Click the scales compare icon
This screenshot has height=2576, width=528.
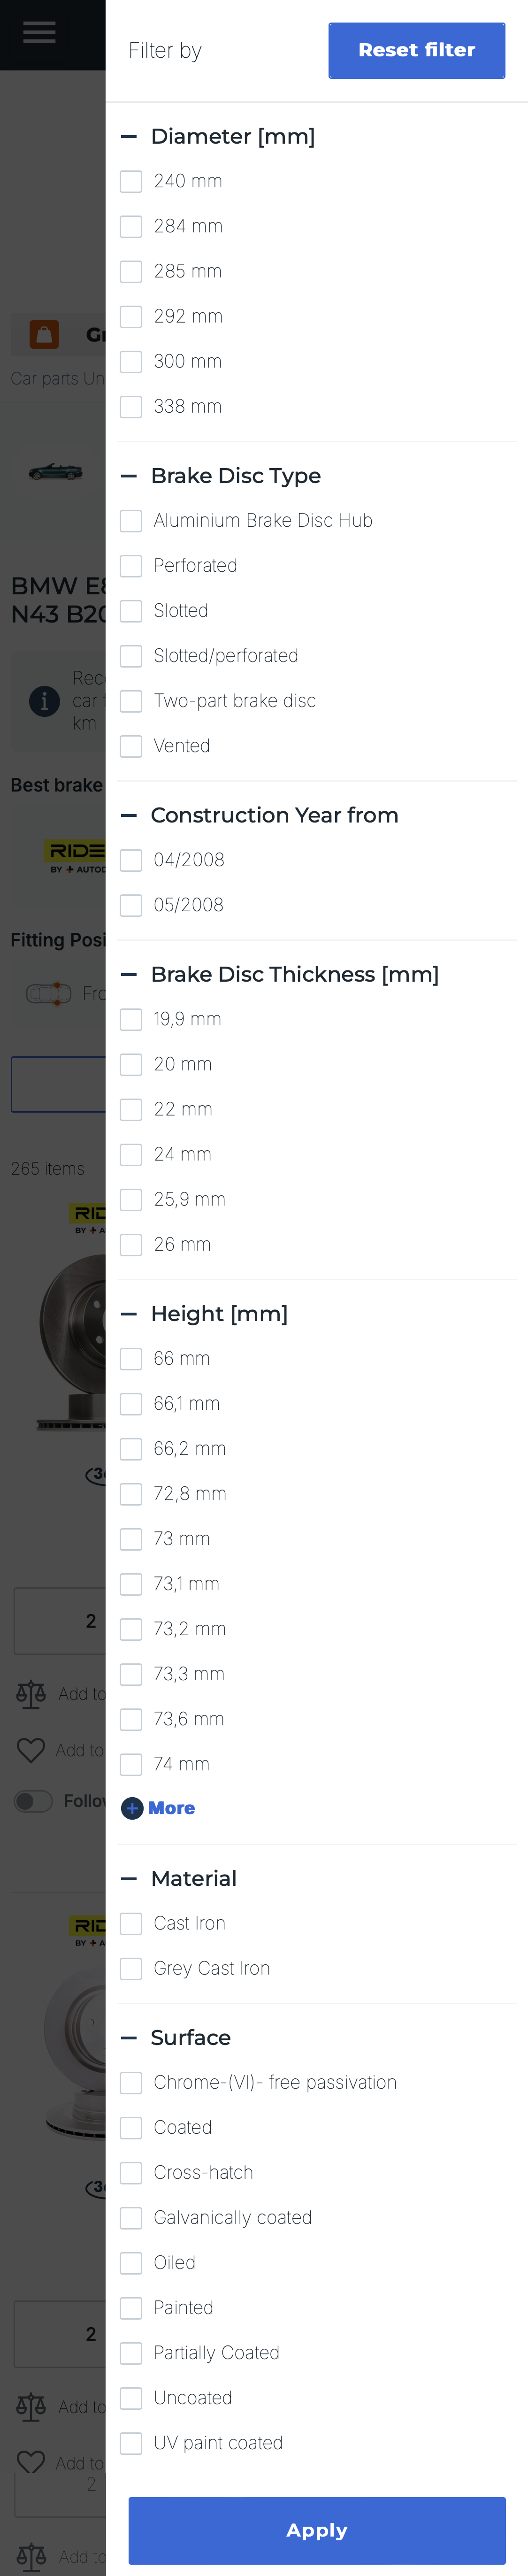coord(31,1693)
